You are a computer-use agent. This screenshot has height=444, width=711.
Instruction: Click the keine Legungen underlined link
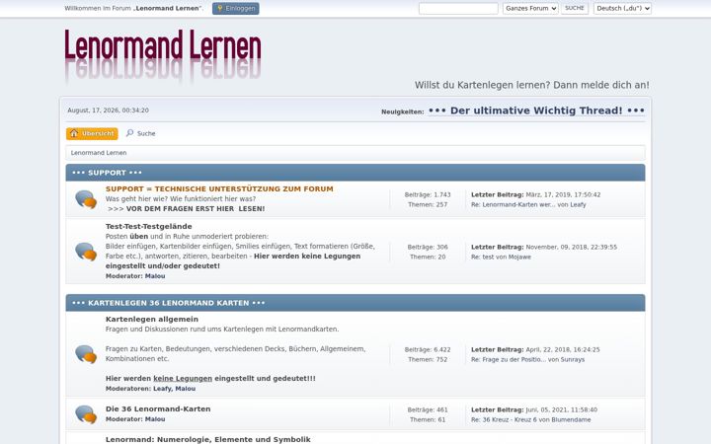(x=183, y=378)
